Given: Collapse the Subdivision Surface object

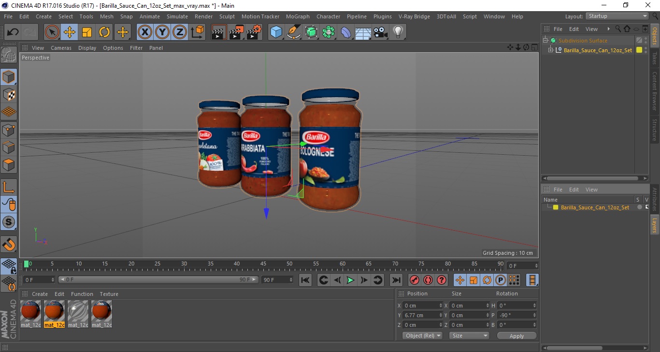Looking at the screenshot, I should [545, 41].
